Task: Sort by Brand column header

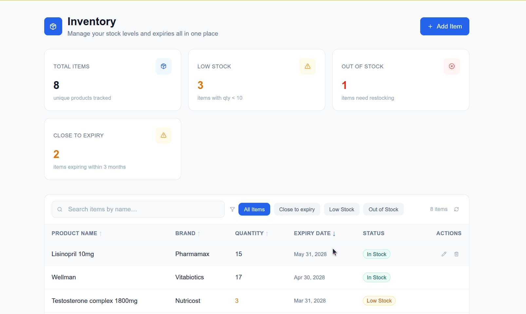Action: [188, 233]
